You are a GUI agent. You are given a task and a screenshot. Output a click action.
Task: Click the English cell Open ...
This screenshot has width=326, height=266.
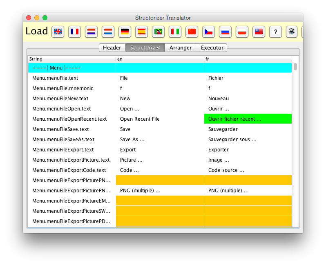point(160,109)
